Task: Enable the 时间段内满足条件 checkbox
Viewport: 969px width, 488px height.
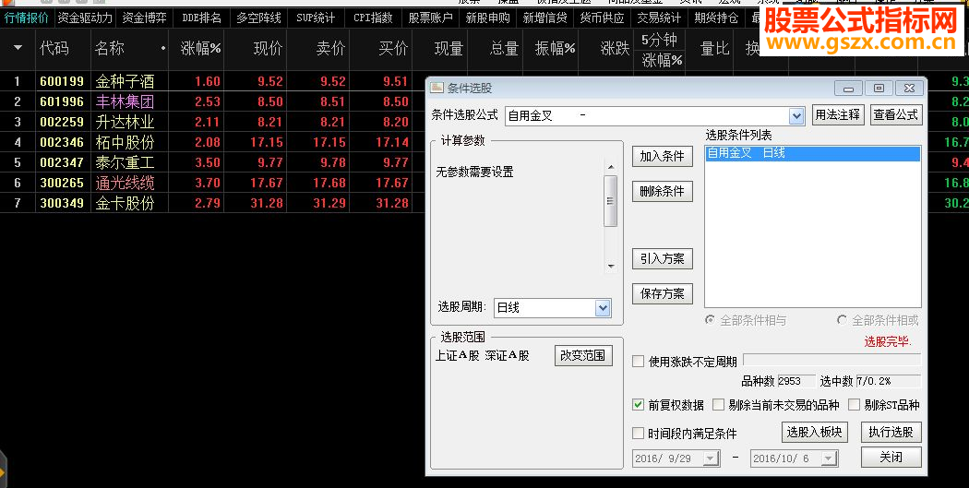Action: (639, 433)
